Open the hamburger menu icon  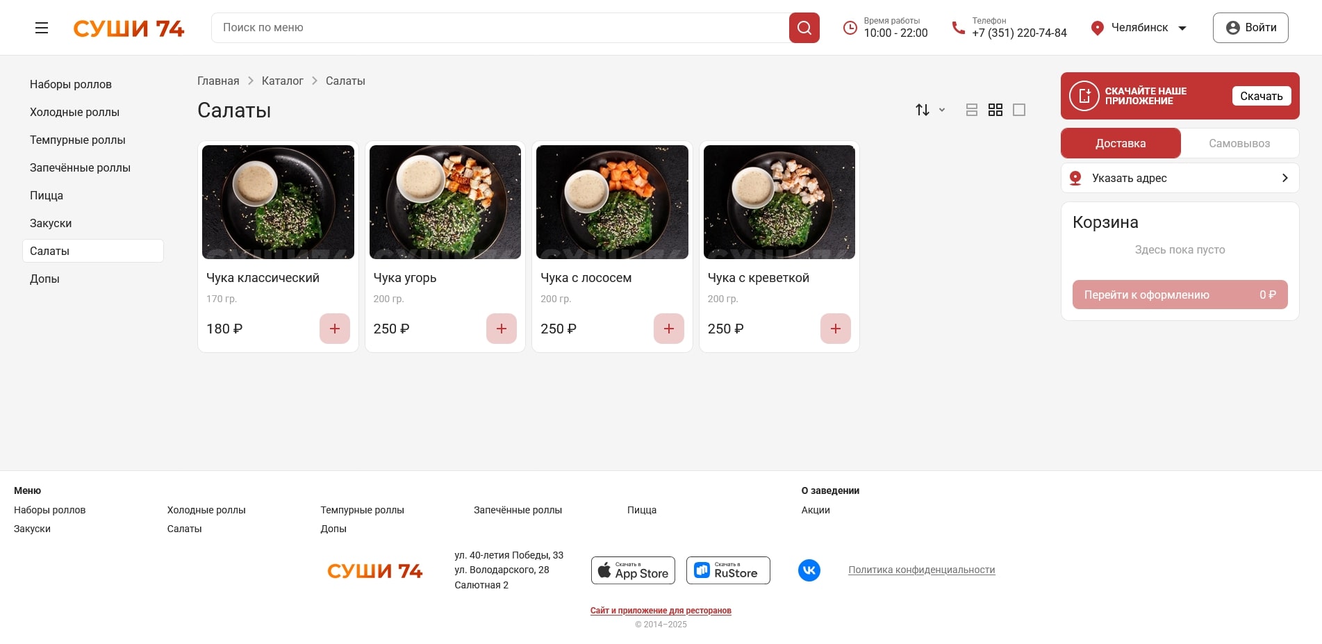(x=42, y=28)
